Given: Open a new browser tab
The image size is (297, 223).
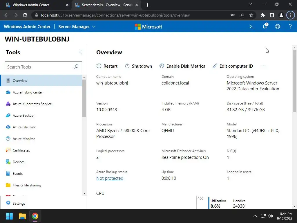Looking at the screenshot, I should pyautogui.click(x=148, y=5).
